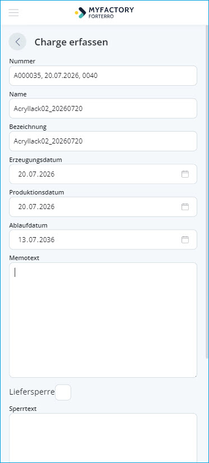This screenshot has height=463, width=209.
Task: Open the Ablaufdatum calendar picker
Action: (185, 239)
